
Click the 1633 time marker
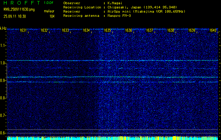(x=65, y=30)
